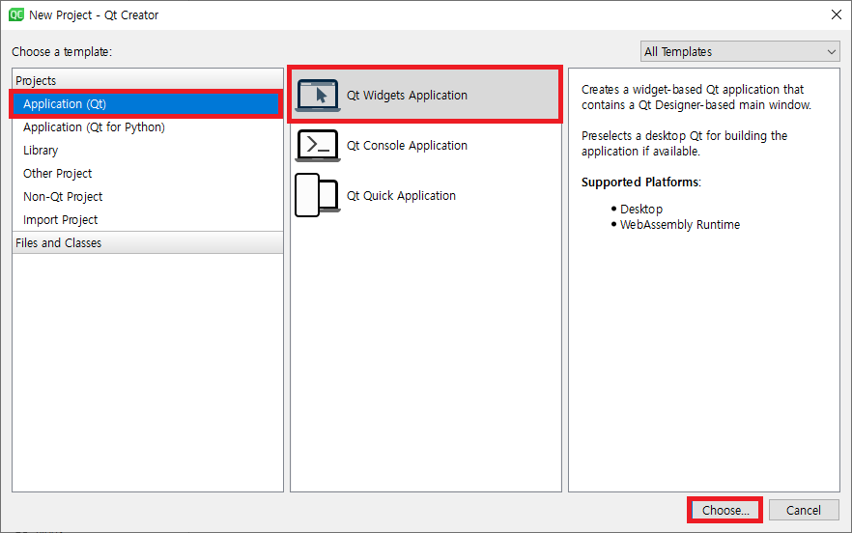Viewport: 852px width, 533px height.
Task: Click the Choose a template label
Action: 62,51
